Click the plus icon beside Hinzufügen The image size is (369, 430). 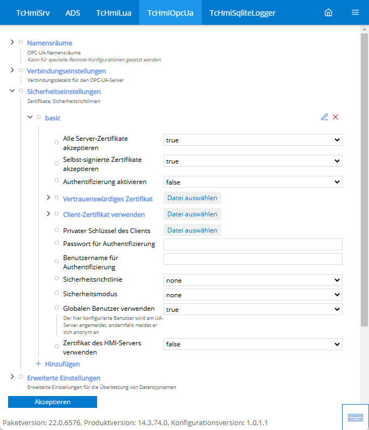click(38, 364)
